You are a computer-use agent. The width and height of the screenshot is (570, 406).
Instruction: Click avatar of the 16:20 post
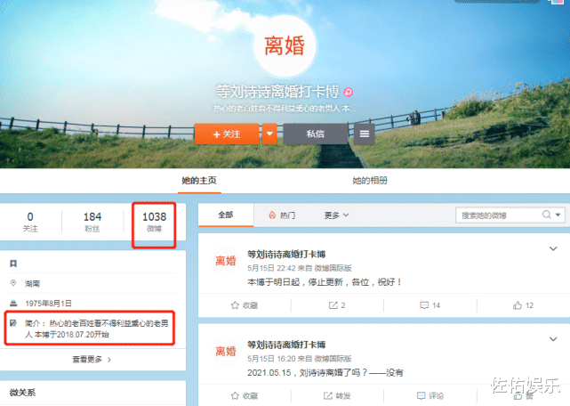(226, 352)
